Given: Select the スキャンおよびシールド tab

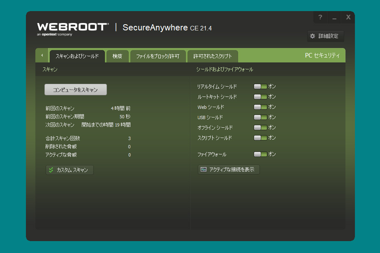Looking at the screenshot, I should click(77, 56).
